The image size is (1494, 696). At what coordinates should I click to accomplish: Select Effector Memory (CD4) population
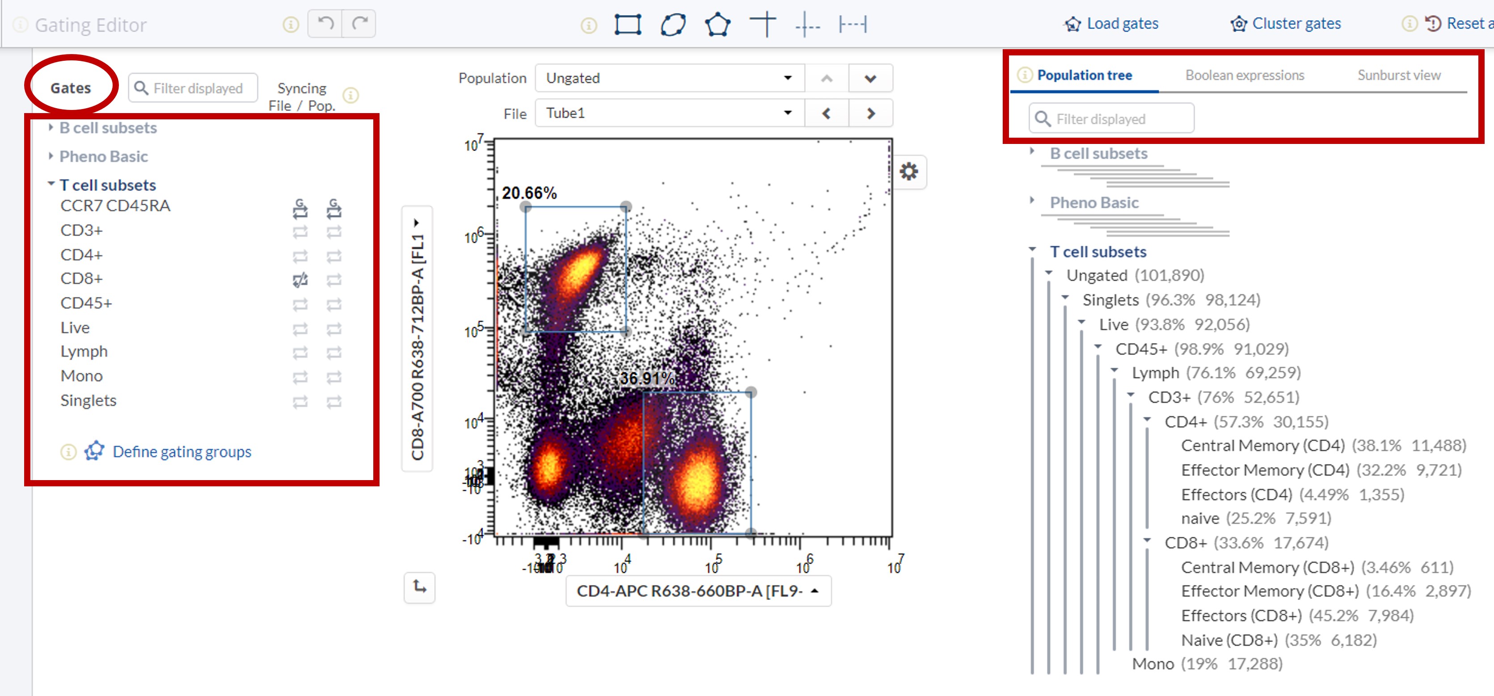(x=1321, y=470)
